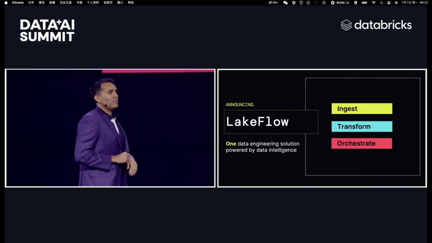Click the LakeFlow title text
The image size is (432, 243).
[x=257, y=121]
